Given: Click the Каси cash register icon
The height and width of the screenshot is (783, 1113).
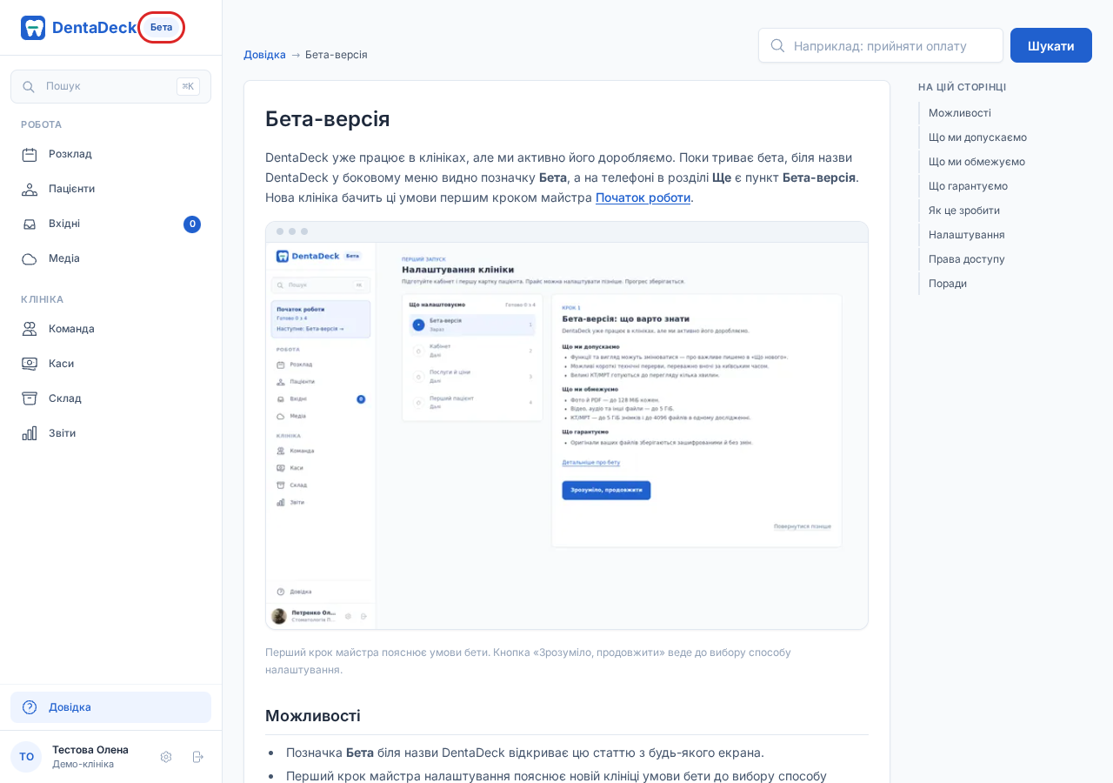Looking at the screenshot, I should 30,364.
